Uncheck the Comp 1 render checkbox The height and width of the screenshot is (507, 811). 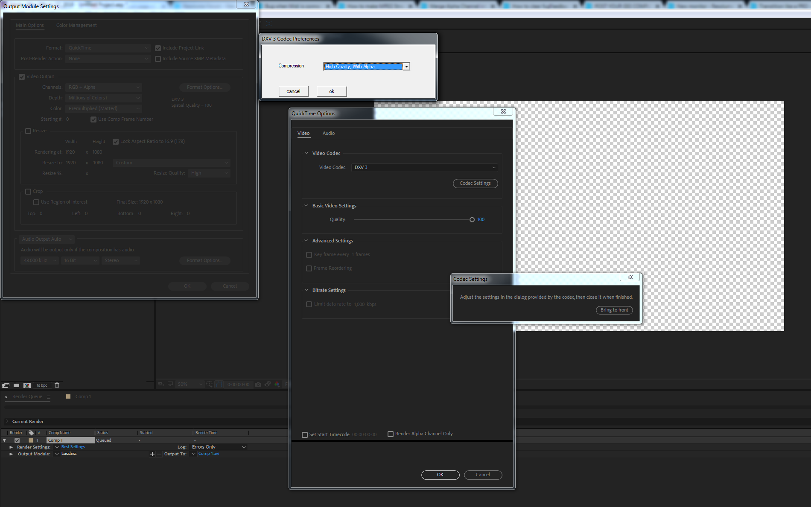(x=17, y=440)
